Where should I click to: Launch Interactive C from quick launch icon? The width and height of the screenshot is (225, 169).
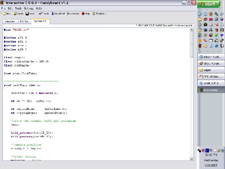click(x=200, y=46)
